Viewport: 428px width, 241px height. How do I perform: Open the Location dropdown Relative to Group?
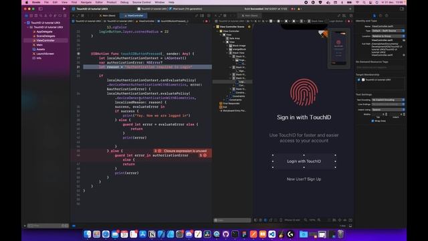388,36
